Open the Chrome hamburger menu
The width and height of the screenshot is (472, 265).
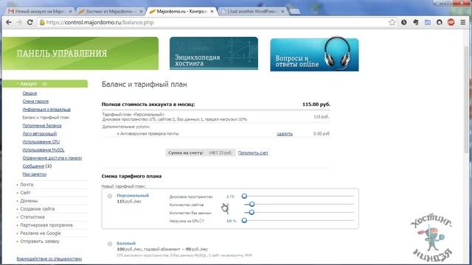[x=463, y=22]
